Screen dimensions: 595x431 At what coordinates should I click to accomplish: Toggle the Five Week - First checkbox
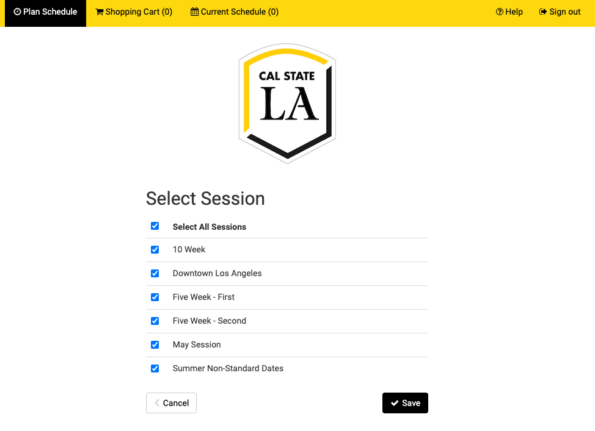155,297
